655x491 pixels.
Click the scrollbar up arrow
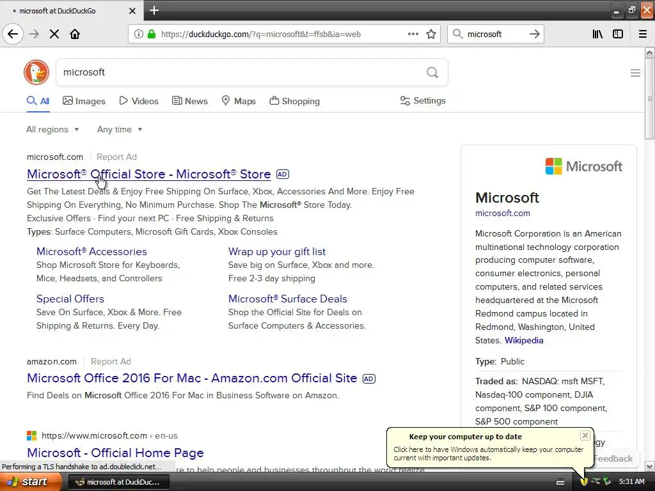[649, 53]
